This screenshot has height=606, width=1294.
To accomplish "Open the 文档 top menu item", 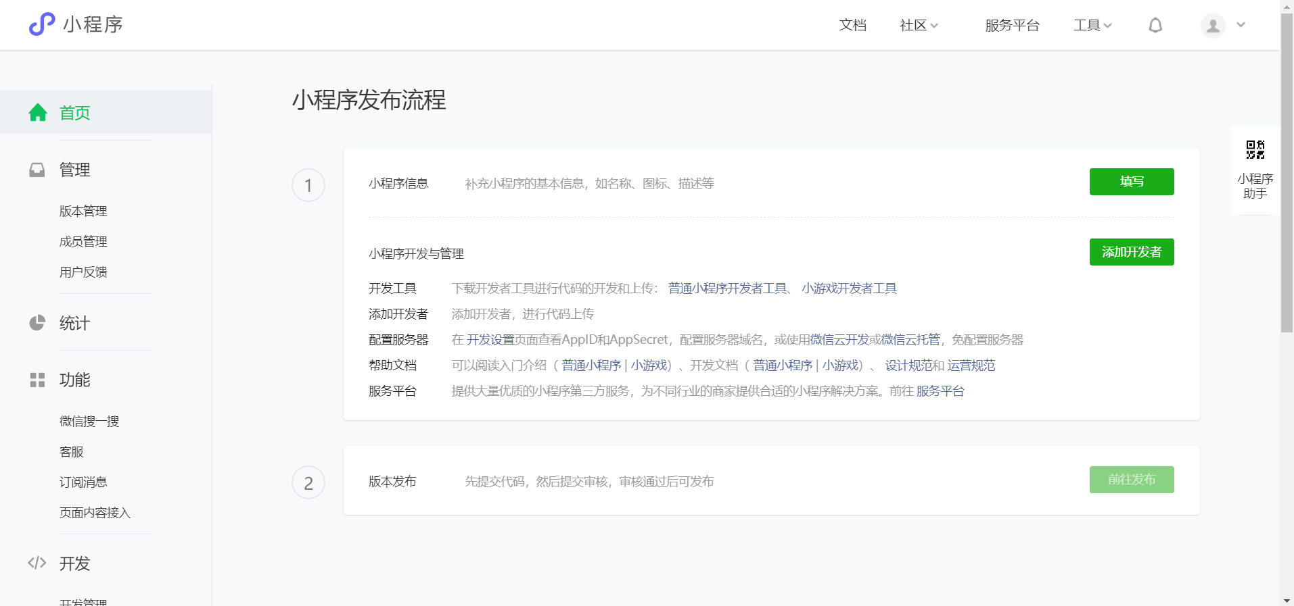I will [x=852, y=25].
